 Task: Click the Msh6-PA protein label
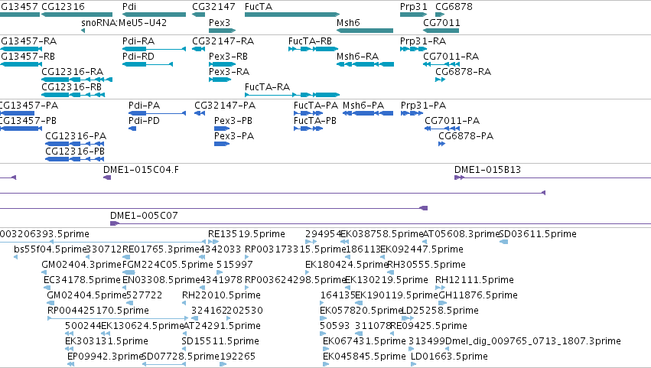(363, 106)
